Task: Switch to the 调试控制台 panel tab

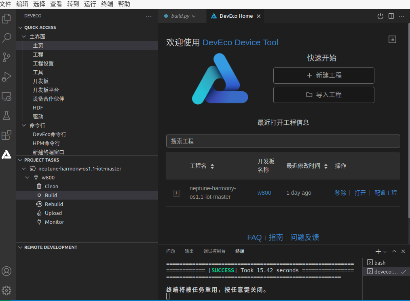Action: (x=214, y=251)
